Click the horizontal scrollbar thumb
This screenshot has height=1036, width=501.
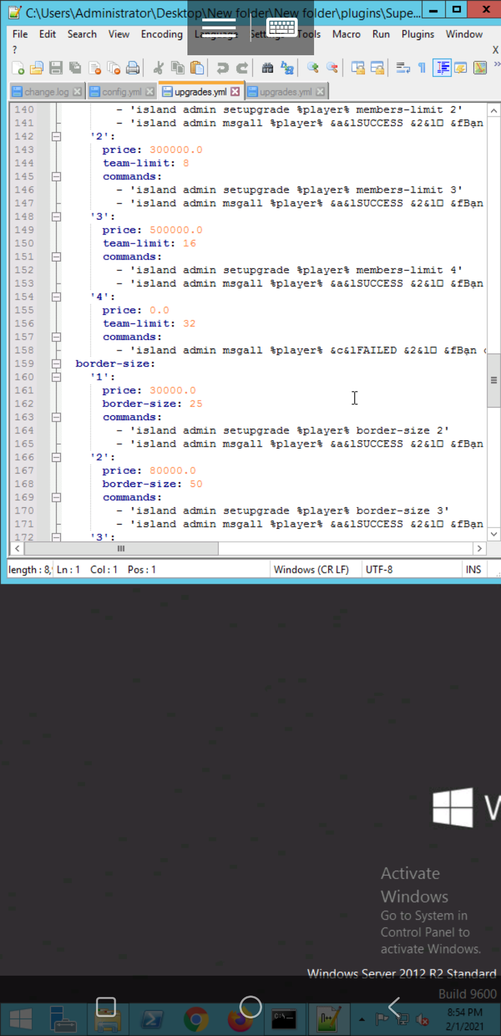click(121, 549)
